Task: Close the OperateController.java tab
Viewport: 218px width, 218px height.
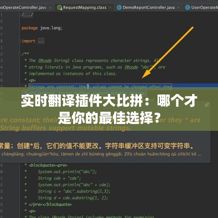Action: tap(50, 8)
